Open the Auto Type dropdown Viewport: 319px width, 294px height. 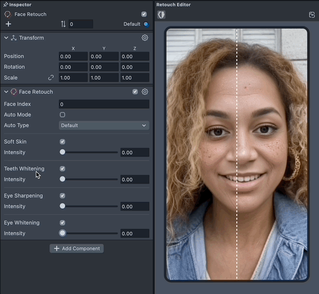pos(104,126)
